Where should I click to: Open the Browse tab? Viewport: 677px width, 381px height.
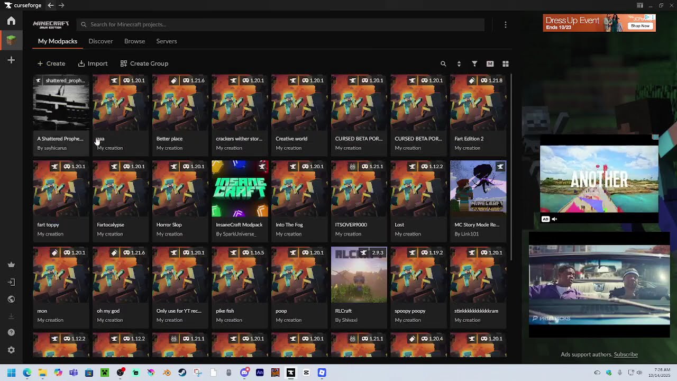(x=134, y=41)
